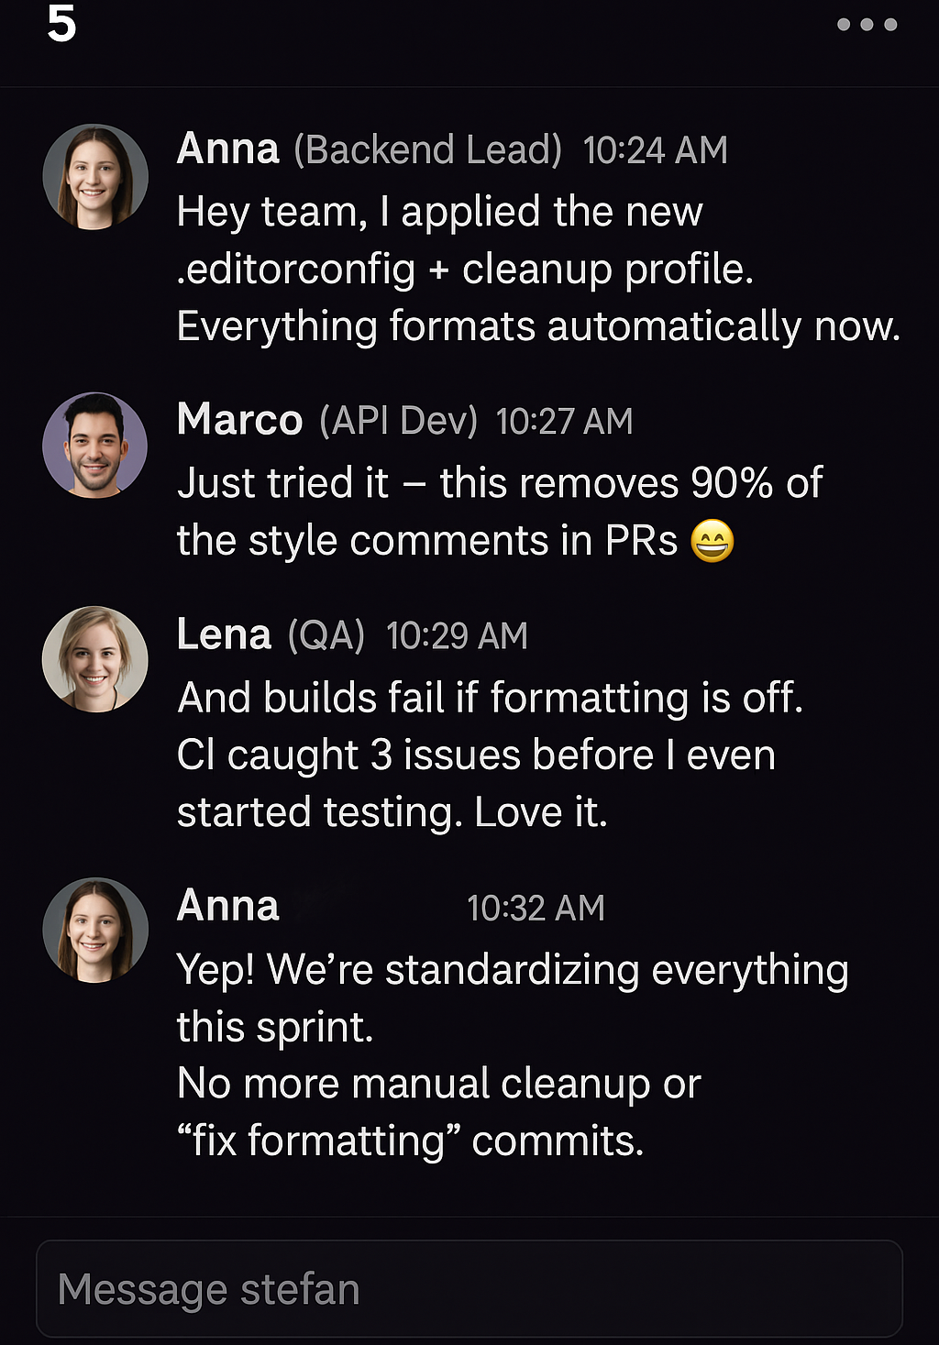Click Marco's avatar picture
The image size is (939, 1345).
click(95, 445)
